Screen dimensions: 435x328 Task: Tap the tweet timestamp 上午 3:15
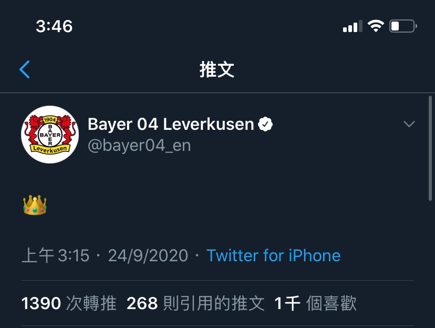click(x=56, y=255)
